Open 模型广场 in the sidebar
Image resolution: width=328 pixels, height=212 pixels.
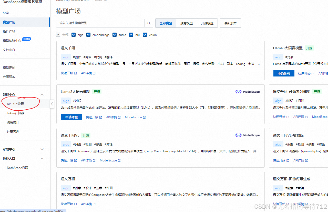coord(9,22)
